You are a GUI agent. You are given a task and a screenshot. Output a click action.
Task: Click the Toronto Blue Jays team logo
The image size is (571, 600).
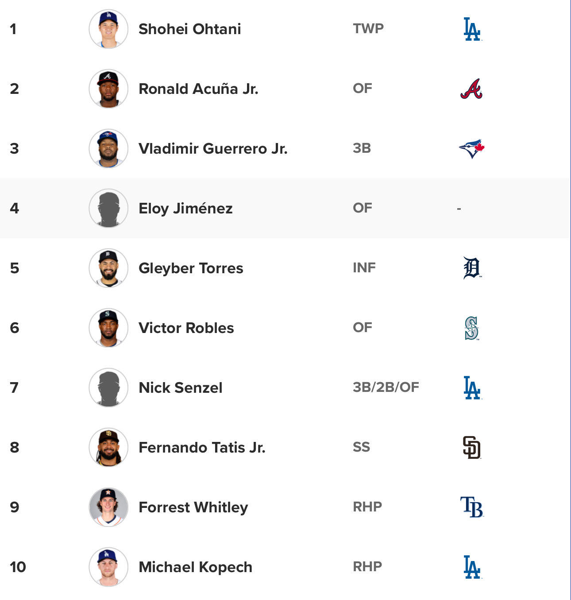472,149
